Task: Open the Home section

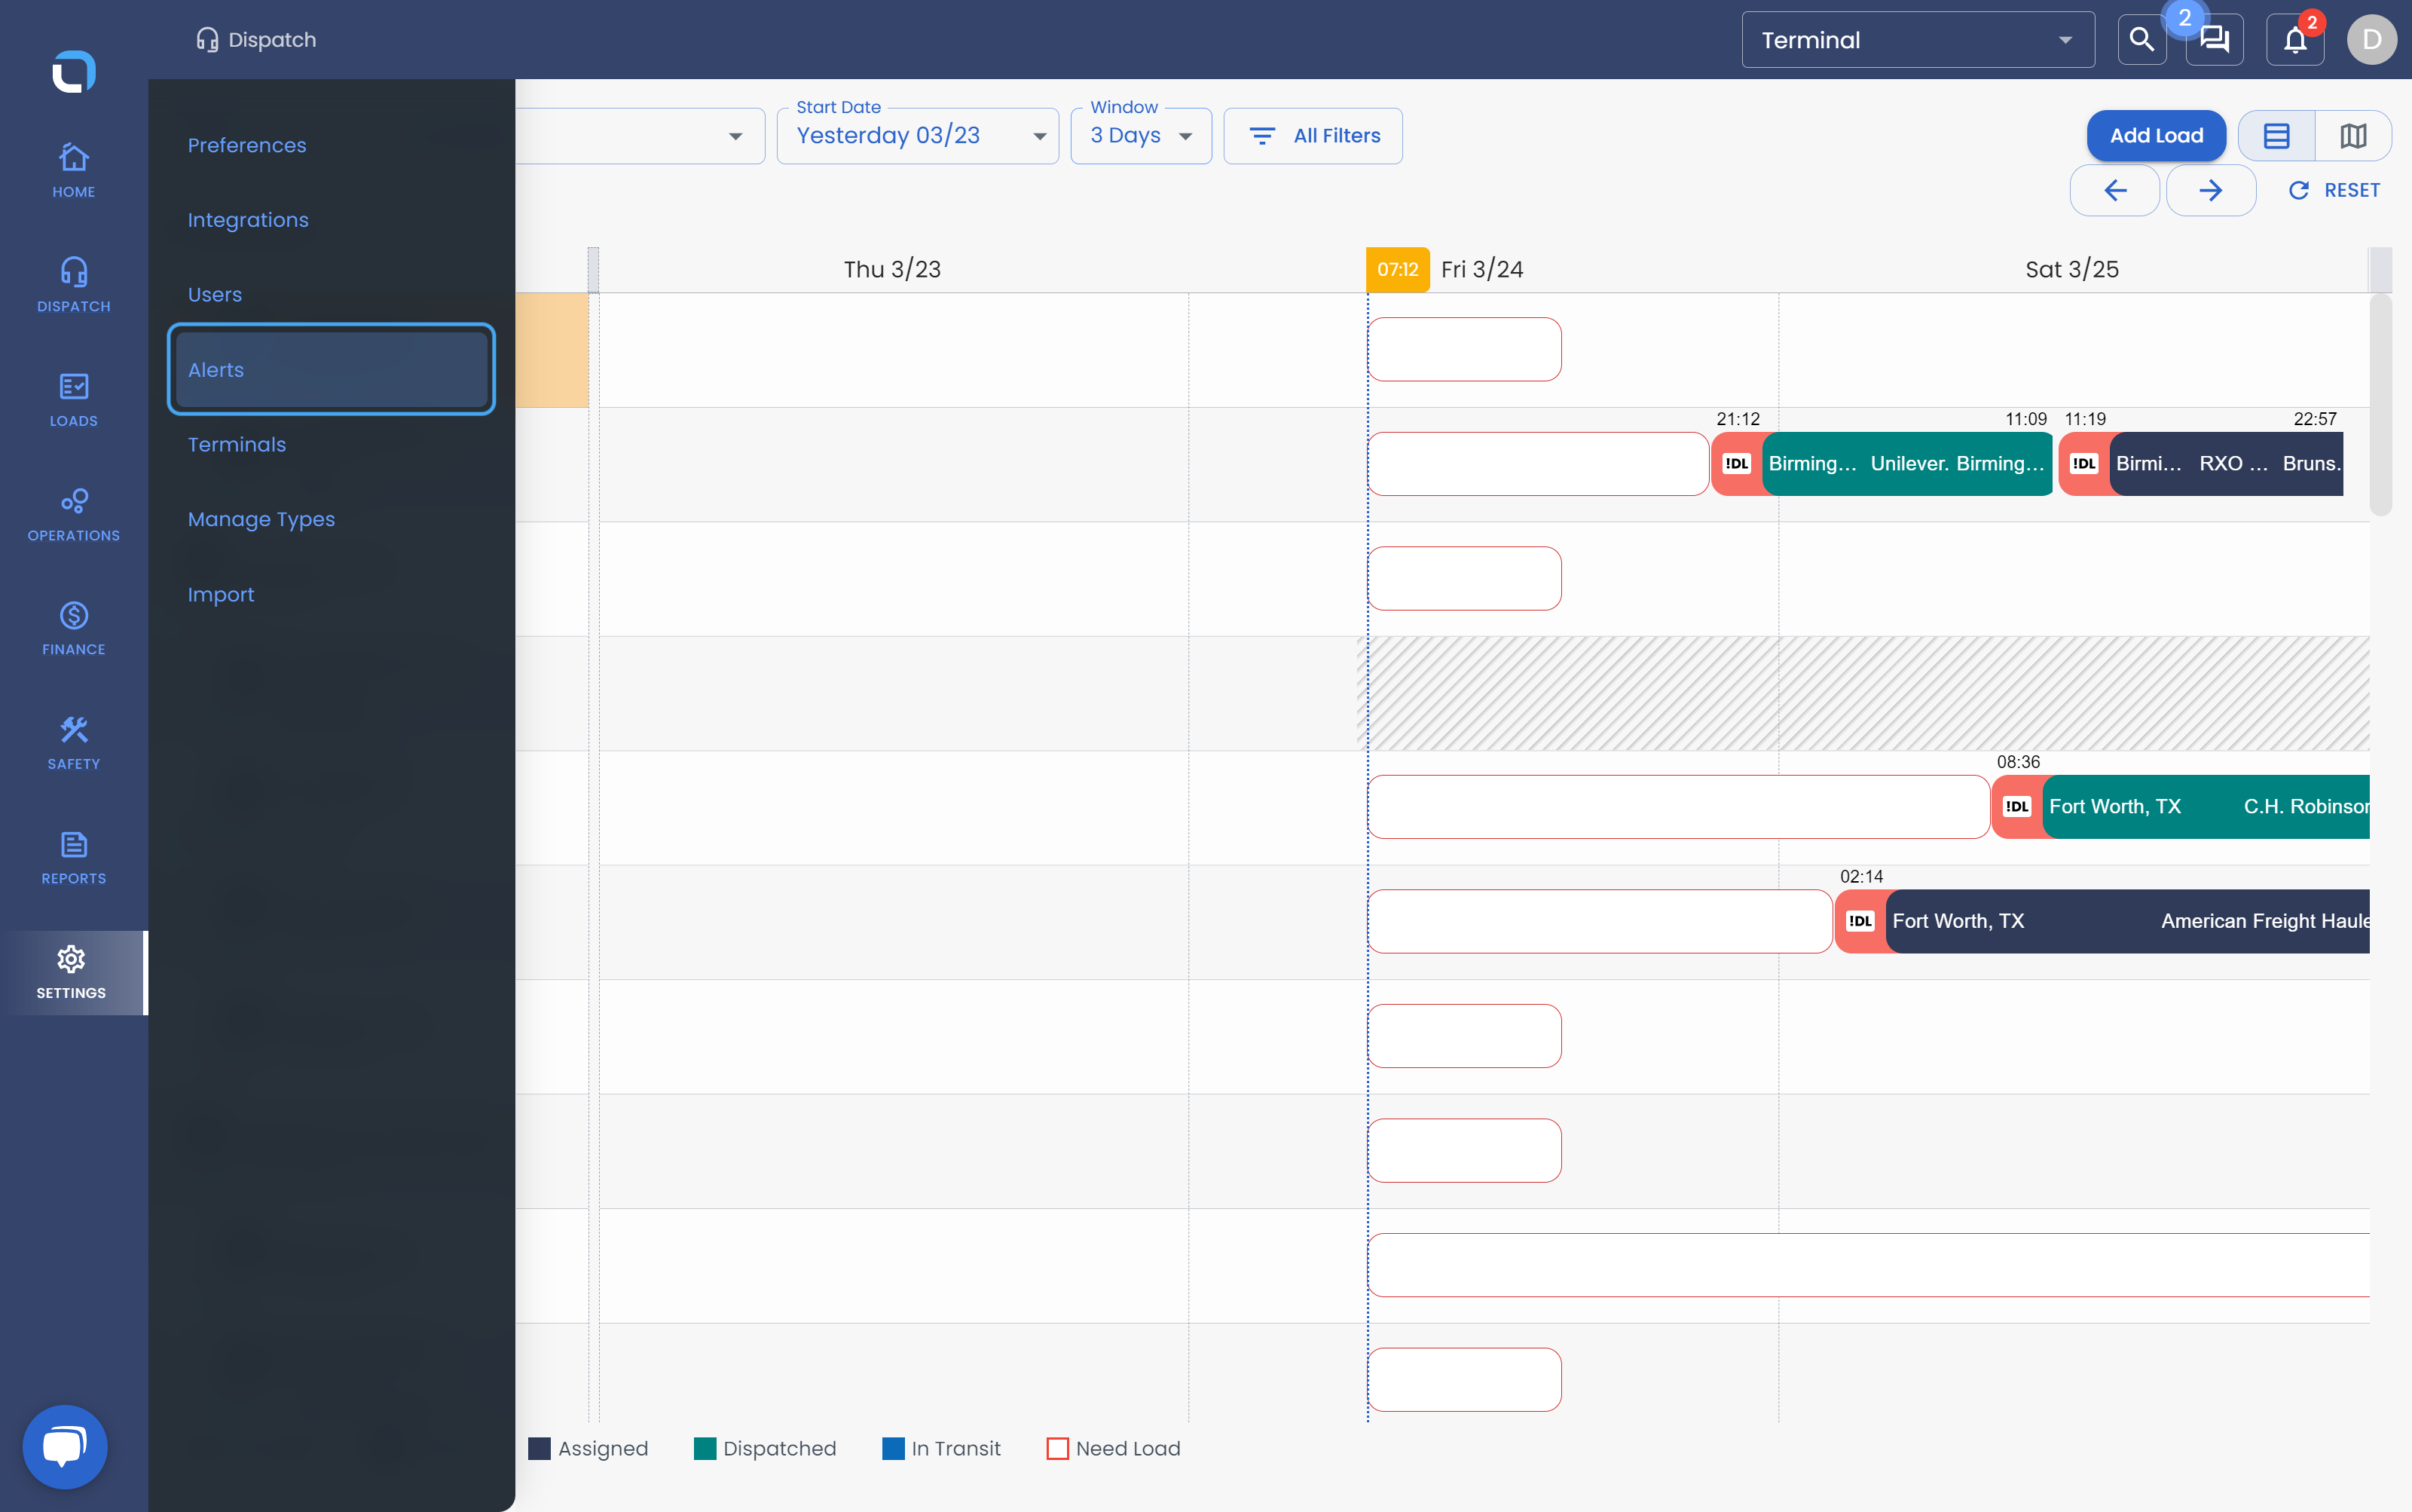Action: pos(74,170)
